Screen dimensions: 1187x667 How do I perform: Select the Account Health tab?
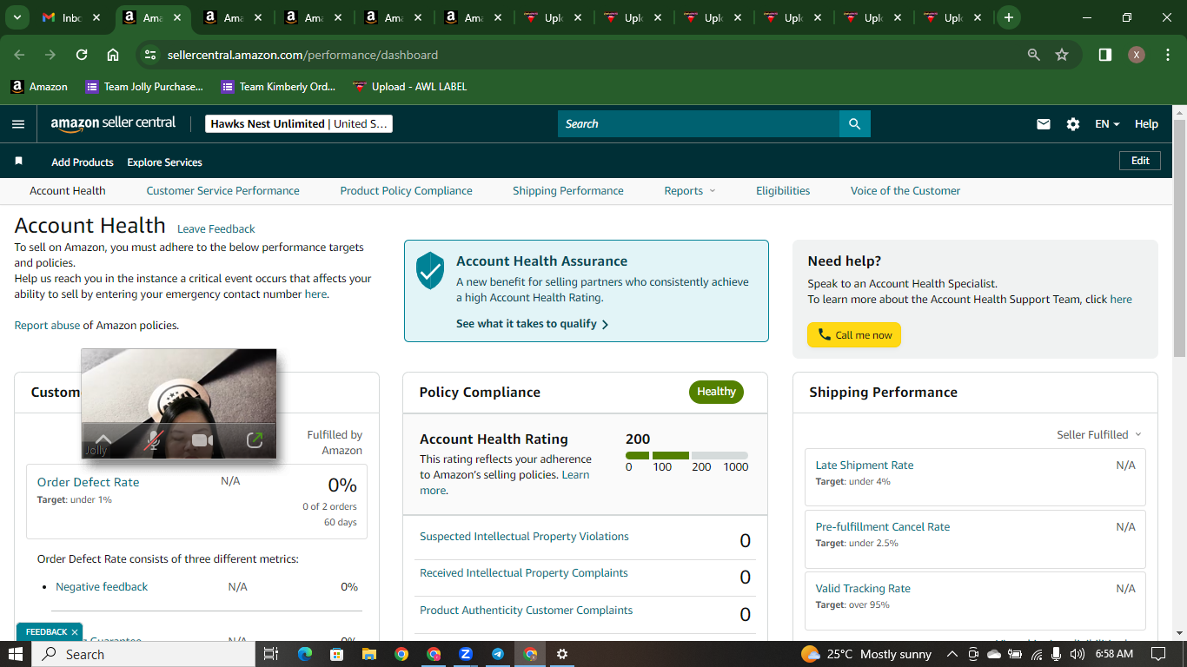[x=68, y=191]
